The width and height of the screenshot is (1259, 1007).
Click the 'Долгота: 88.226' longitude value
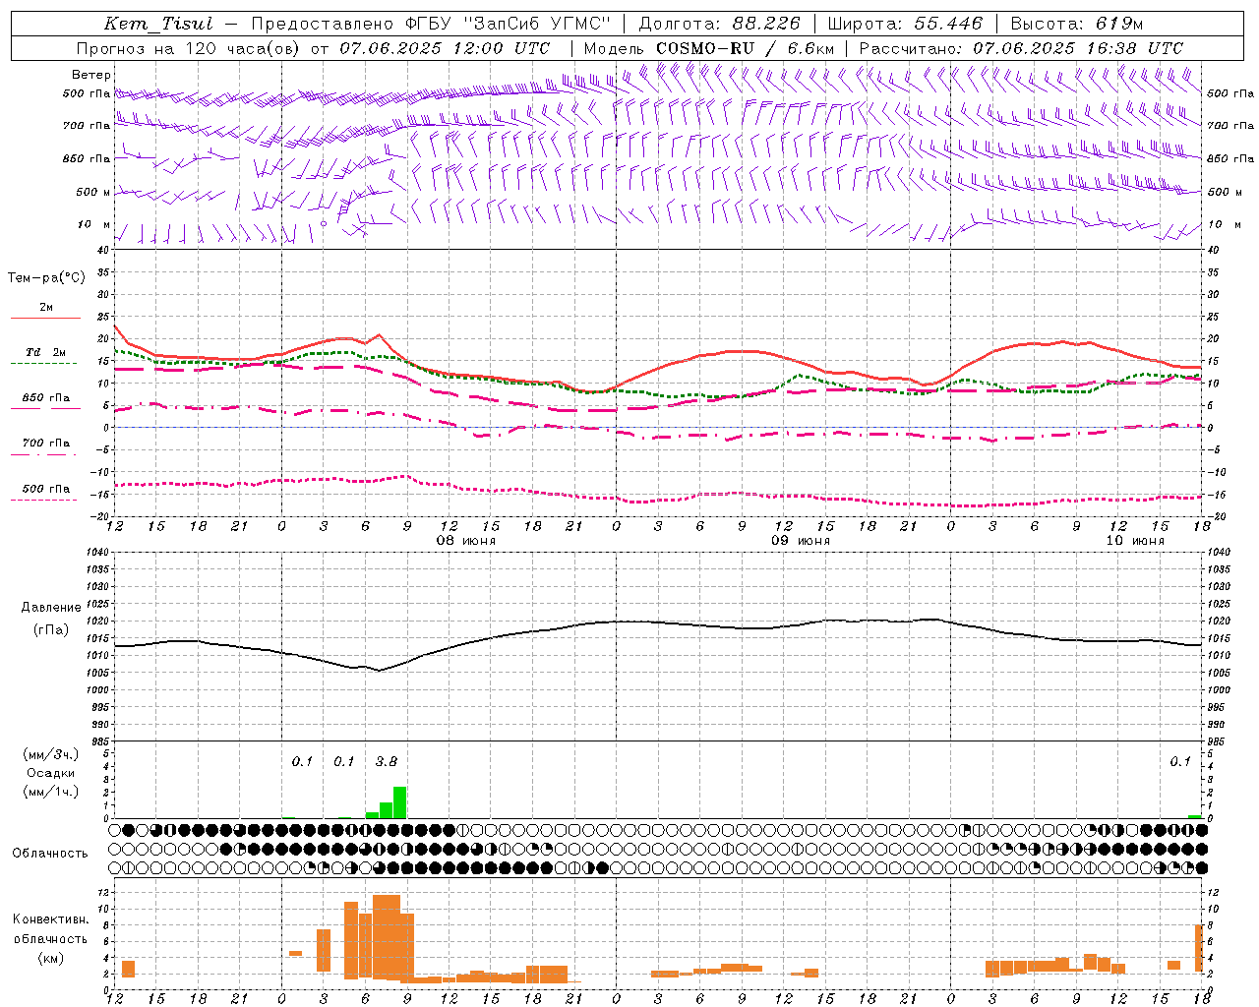[720, 24]
